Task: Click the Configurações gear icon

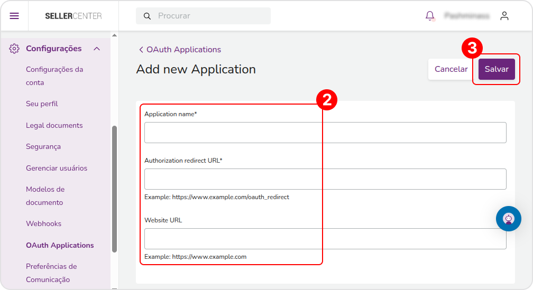Action: click(x=14, y=49)
